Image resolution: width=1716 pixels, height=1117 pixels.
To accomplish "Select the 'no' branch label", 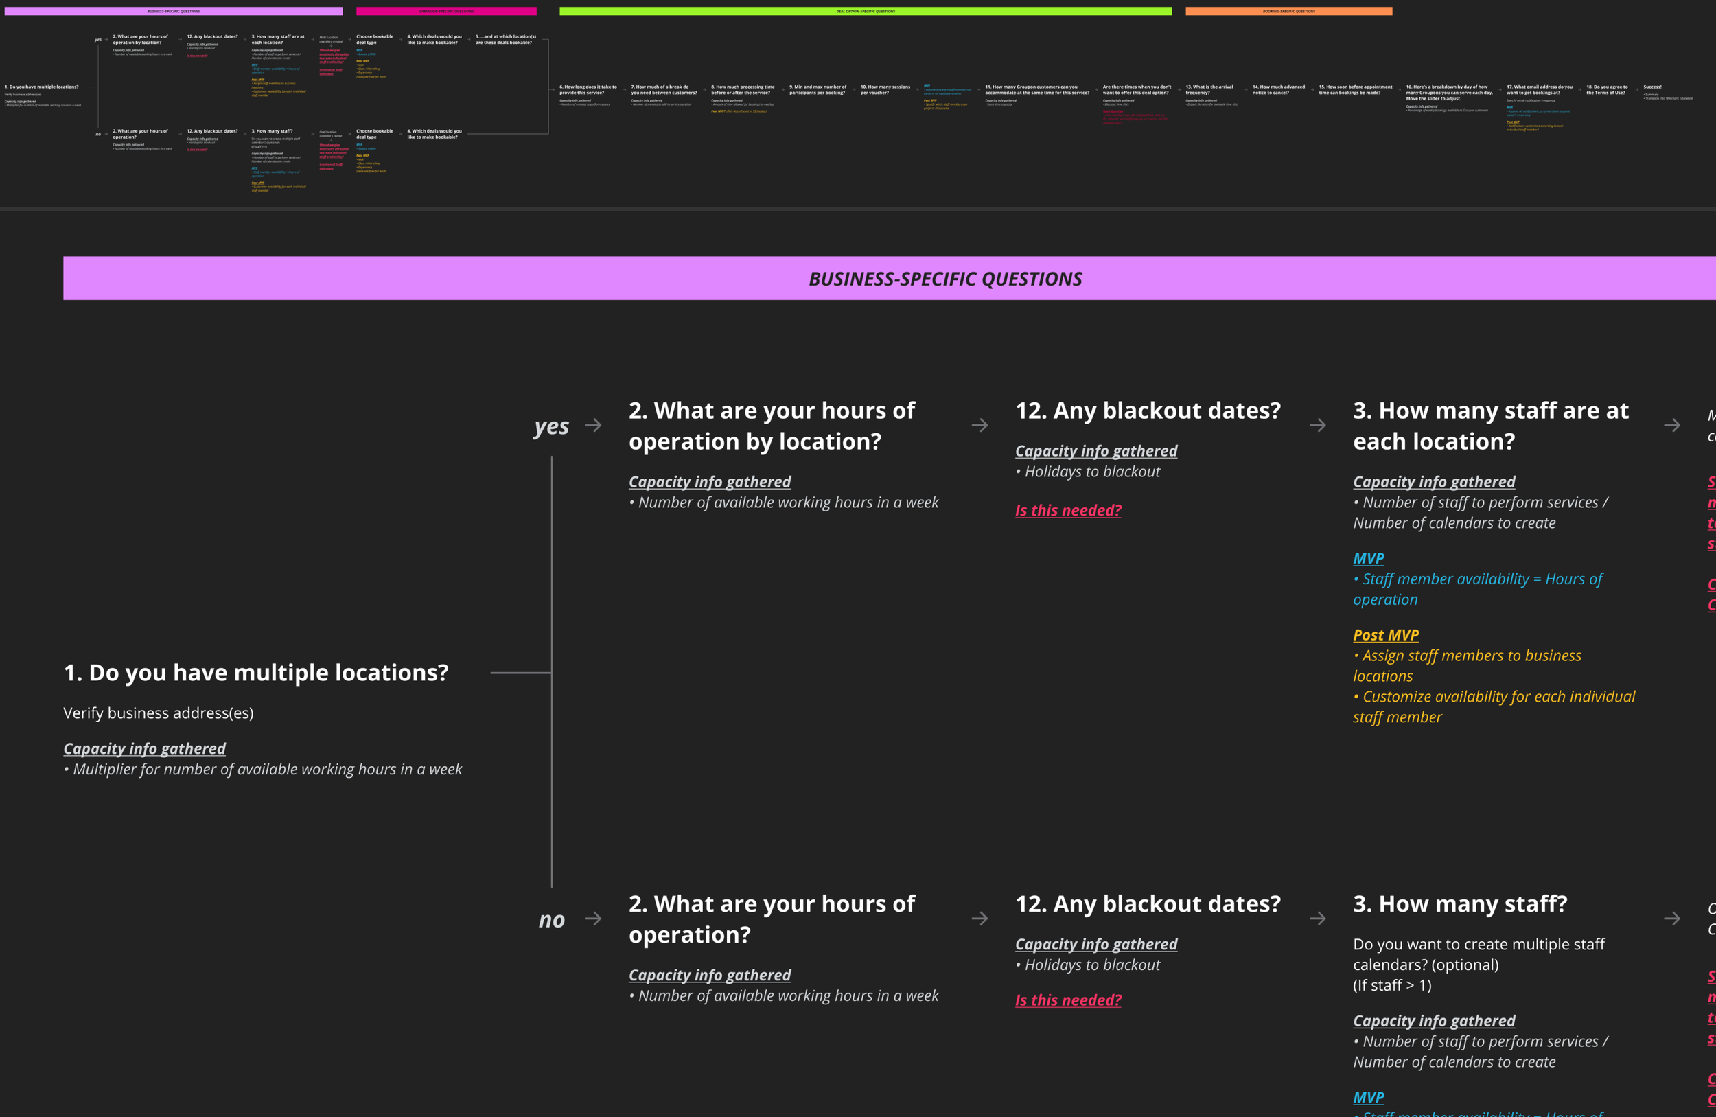I will [x=552, y=919].
